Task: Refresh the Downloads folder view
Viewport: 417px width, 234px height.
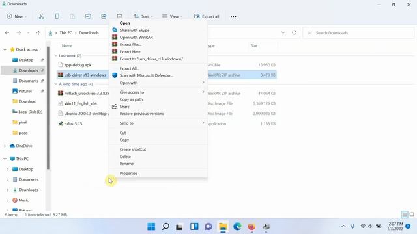Action: tap(294, 32)
